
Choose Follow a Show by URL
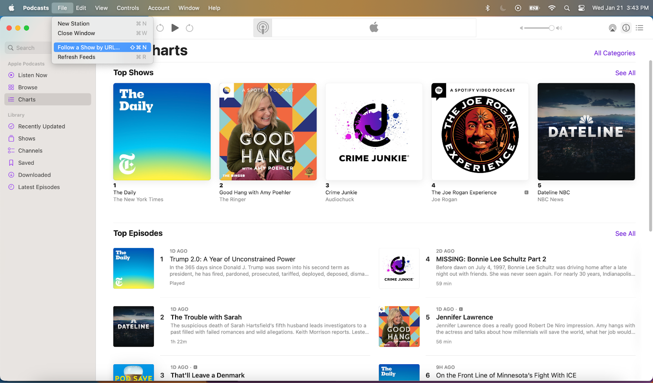click(102, 47)
